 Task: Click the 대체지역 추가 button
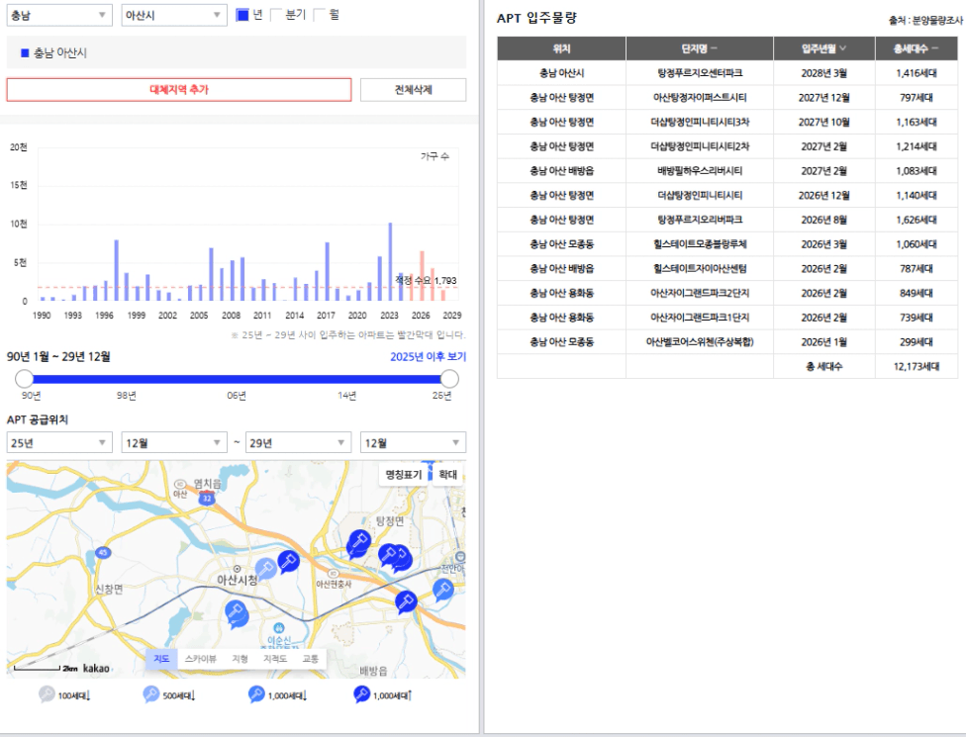pyautogui.click(x=179, y=90)
